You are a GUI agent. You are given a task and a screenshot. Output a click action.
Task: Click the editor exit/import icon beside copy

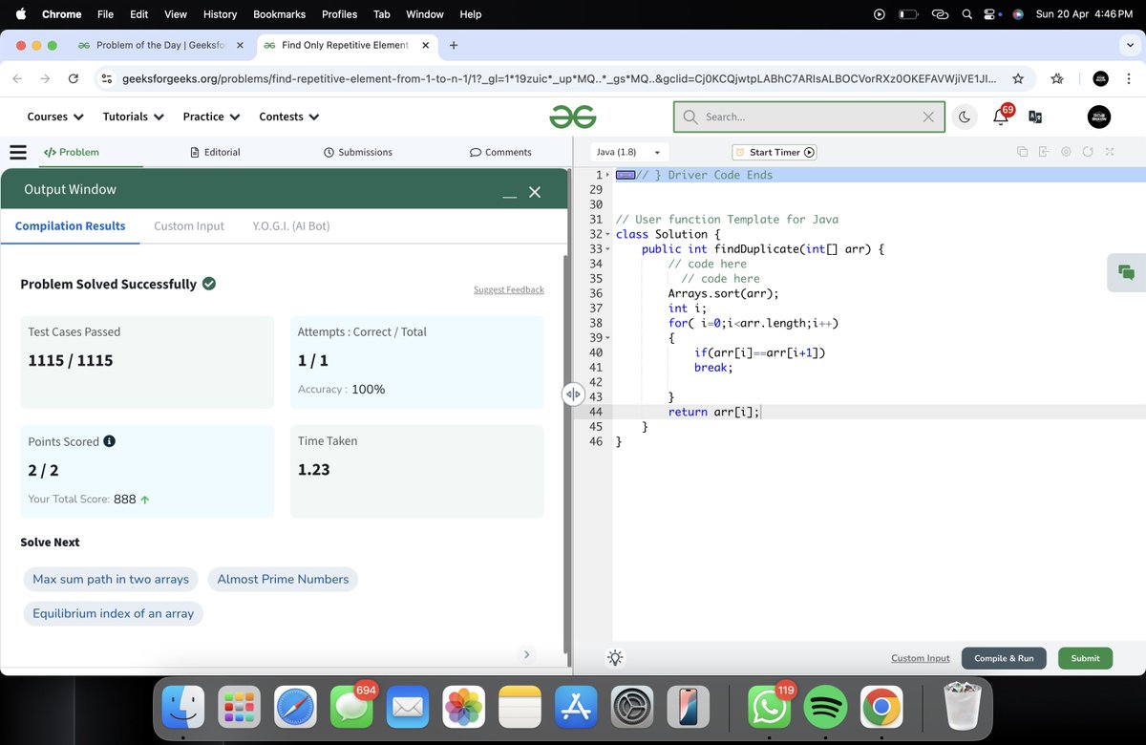(x=1044, y=152)
